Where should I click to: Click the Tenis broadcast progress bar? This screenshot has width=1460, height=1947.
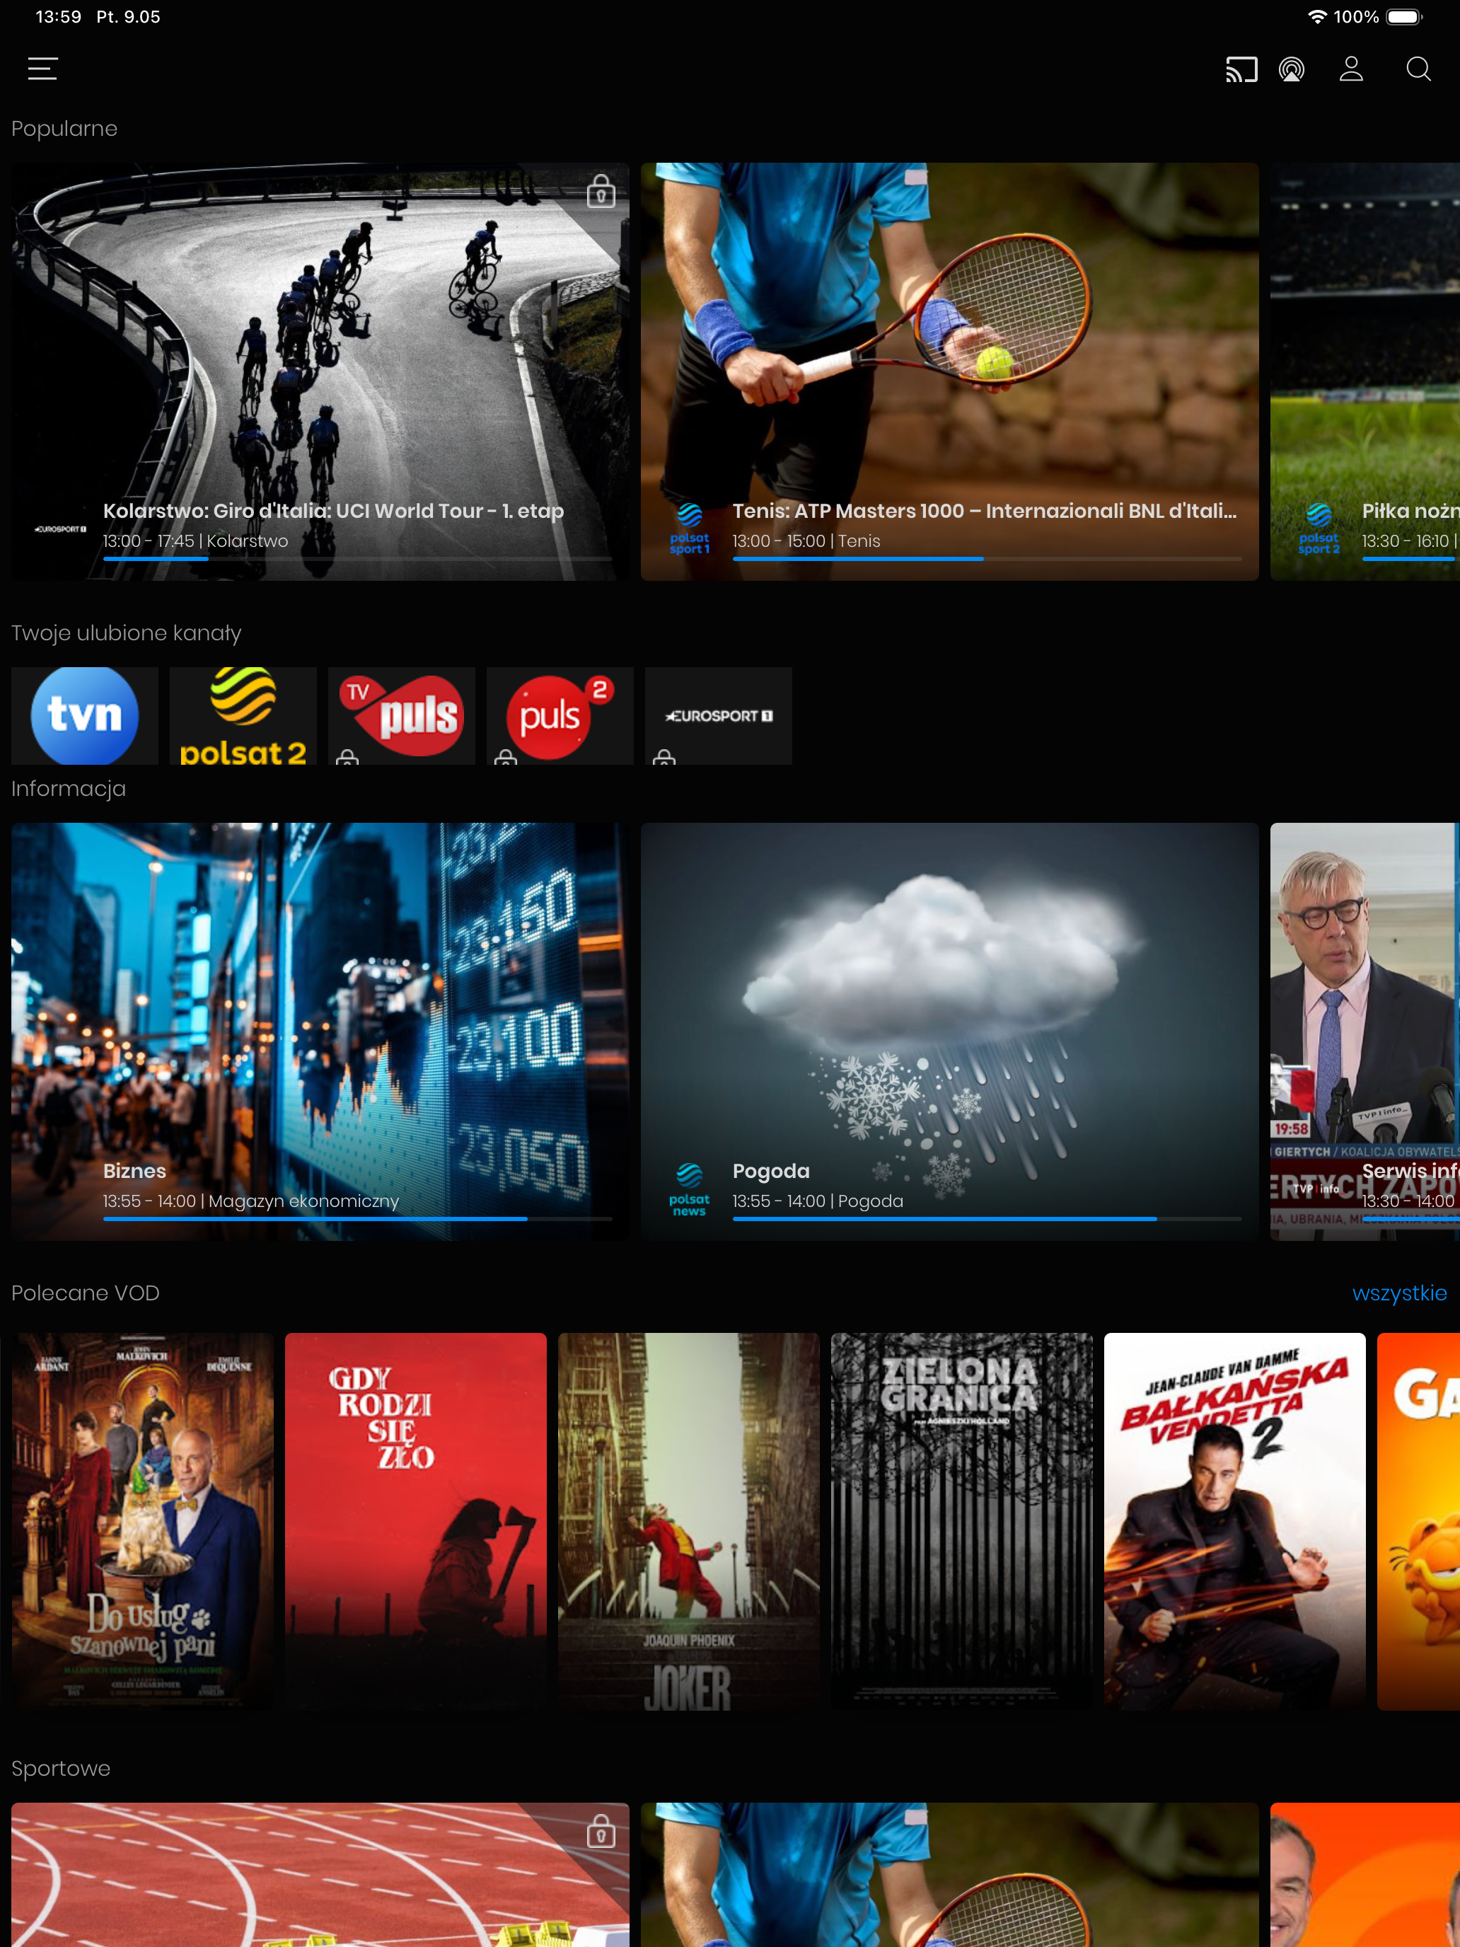987,559
